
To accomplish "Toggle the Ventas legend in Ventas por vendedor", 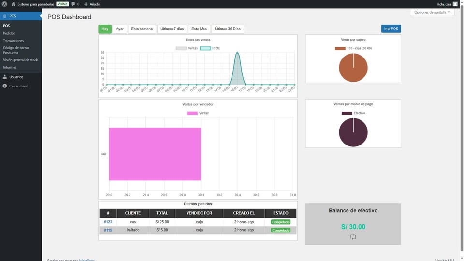I will pyautogui.click(x=198, y=113).
